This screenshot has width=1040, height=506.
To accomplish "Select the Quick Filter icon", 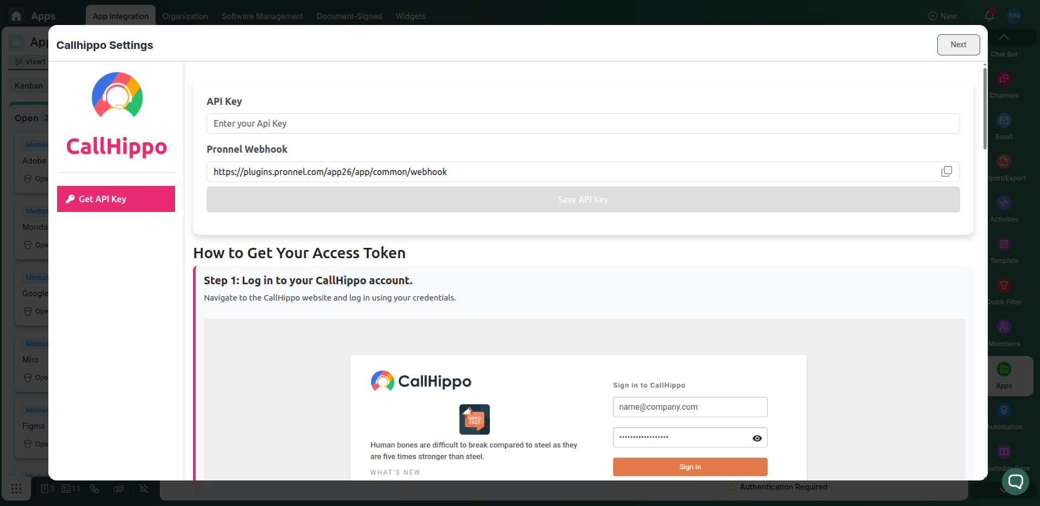I will [1004, 285].
